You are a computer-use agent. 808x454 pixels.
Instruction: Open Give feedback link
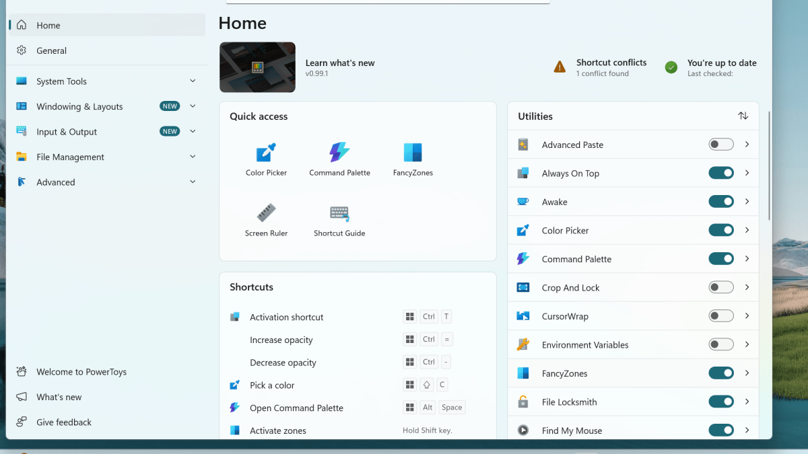pos(108,422)
